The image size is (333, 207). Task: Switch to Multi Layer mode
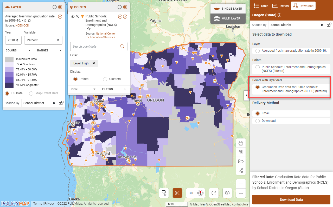point(228,18)
